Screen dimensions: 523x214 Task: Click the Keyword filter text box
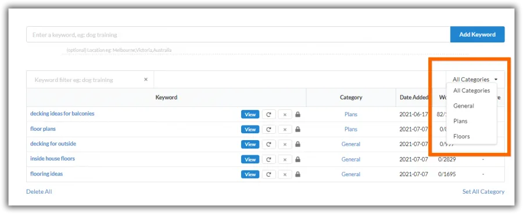point(87,80)
